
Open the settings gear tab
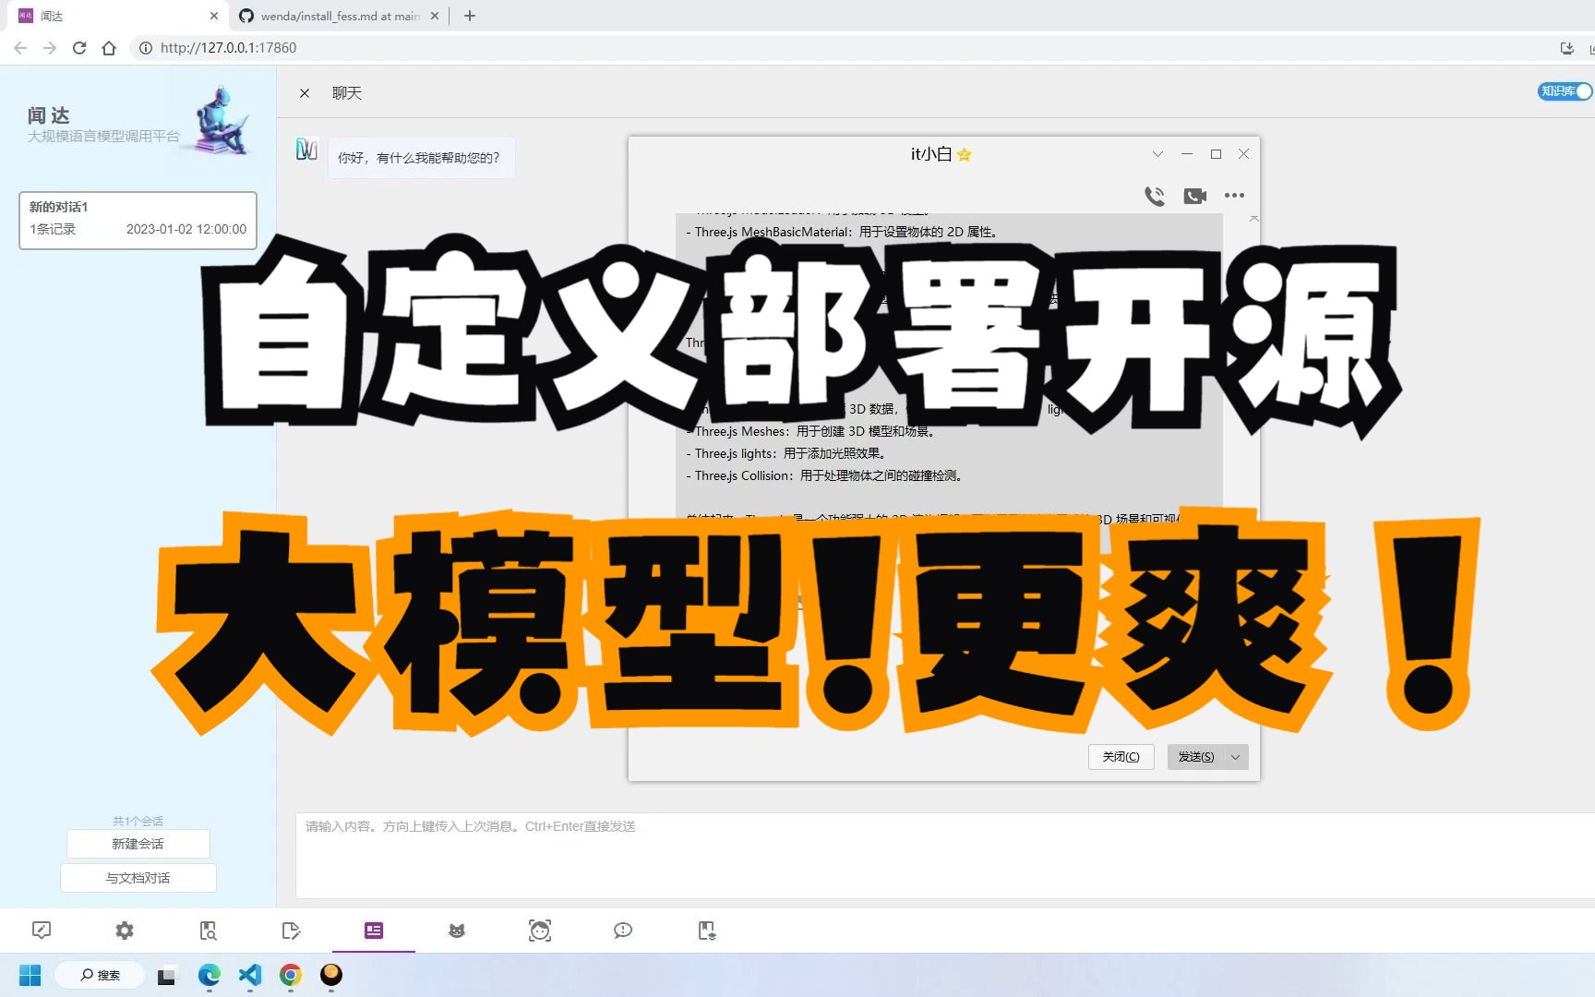tap(125, 931)
